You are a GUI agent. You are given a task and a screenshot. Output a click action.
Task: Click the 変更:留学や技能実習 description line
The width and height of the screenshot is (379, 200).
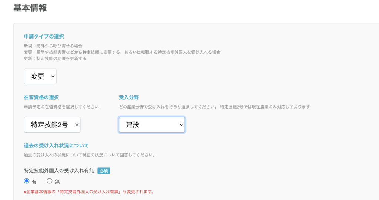pyautogui.click(x=122, y=52)
